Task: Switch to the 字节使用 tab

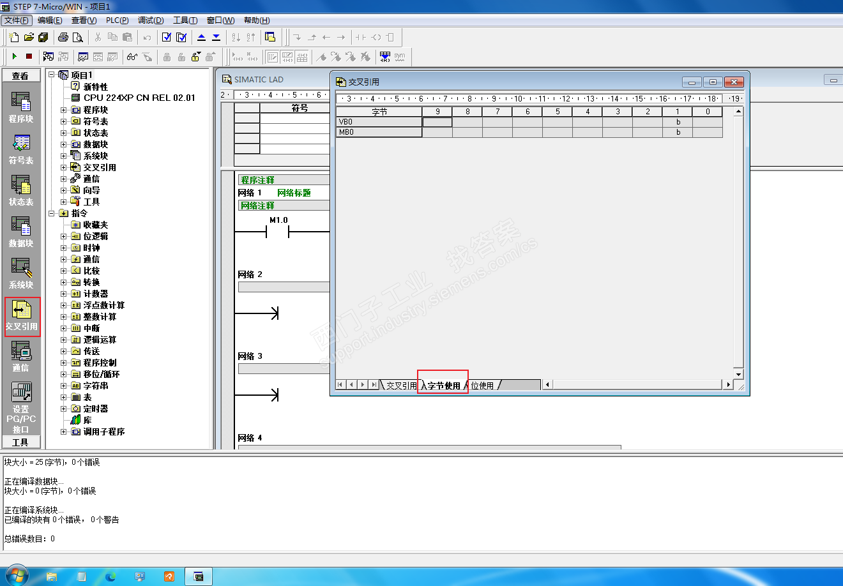Action: [443, 386]
